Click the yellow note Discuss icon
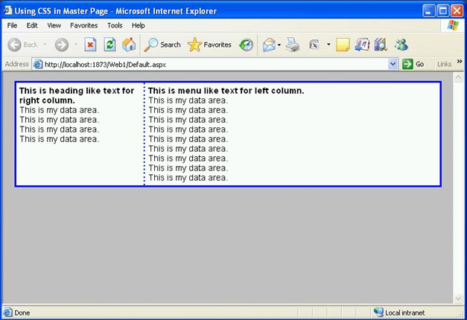467x320 pixels. click(x=343, y=45)
